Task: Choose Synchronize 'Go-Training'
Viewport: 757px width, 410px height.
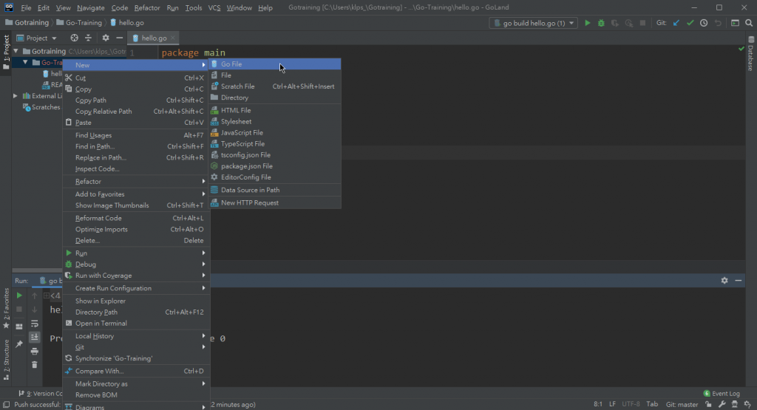Action: (x=136, y=358)
